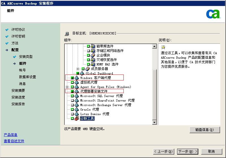
Task: Go to the 许可密钥 step
Action: click(x=18, y=36)
